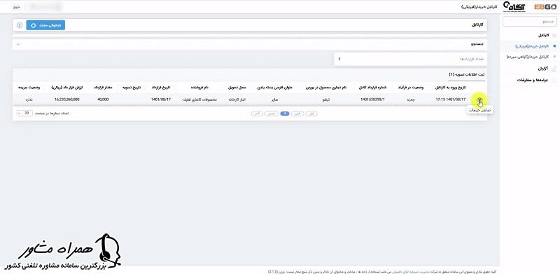
Task: Open the rows-per-page dropdown showing 20
Action: click(x=24, y=113)
